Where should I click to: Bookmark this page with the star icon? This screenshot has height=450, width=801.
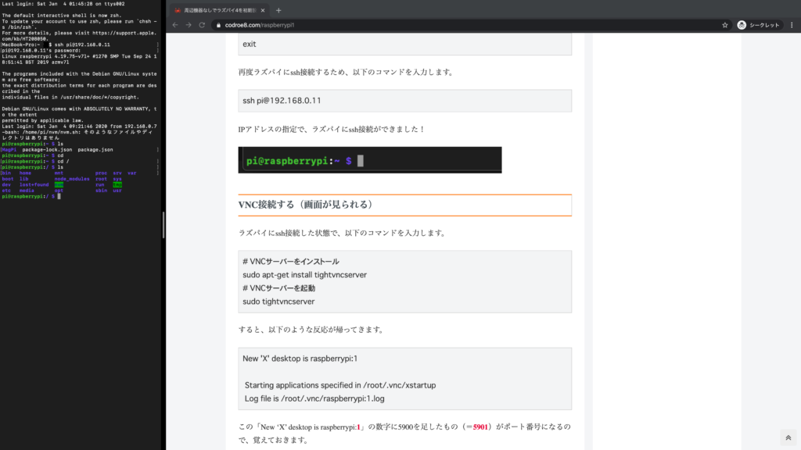(725, 25)
